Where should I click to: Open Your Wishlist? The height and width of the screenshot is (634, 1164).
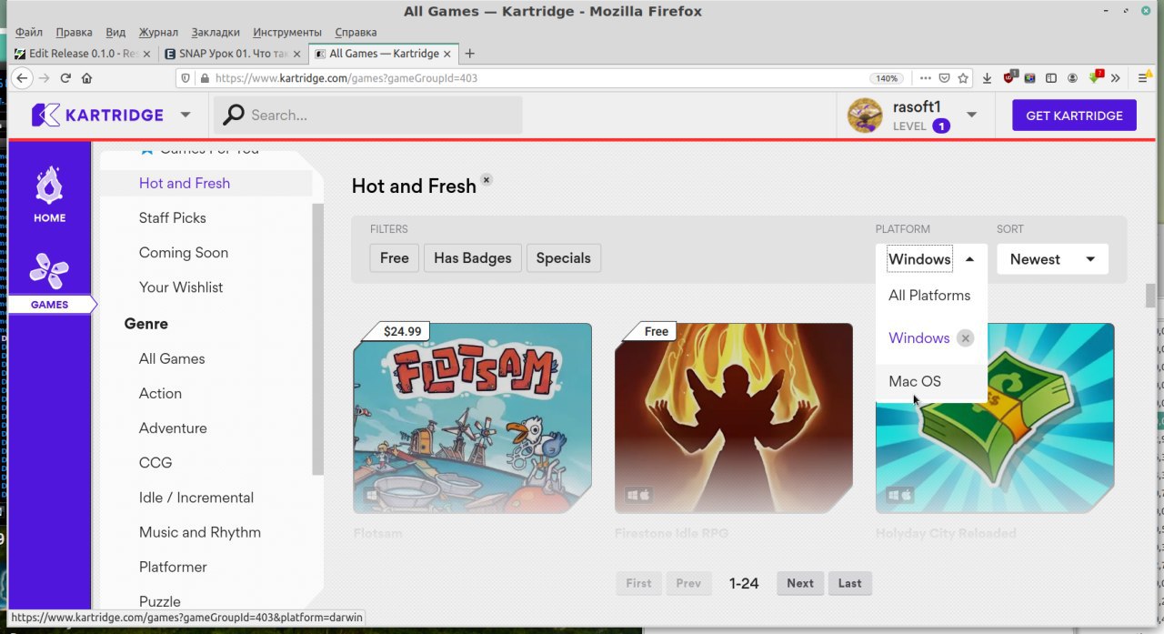point(181,287)
